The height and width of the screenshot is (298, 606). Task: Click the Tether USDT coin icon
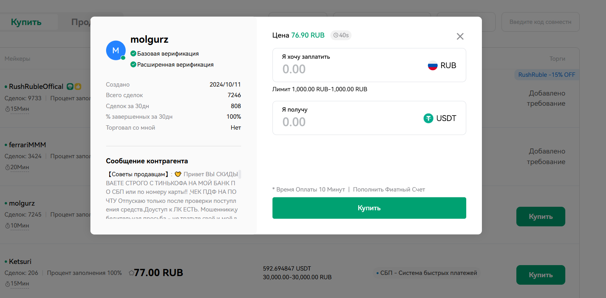coord(429,118)
